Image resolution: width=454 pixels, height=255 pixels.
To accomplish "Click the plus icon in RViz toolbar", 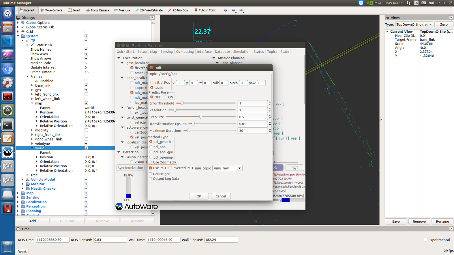I will tap(226, 10).
